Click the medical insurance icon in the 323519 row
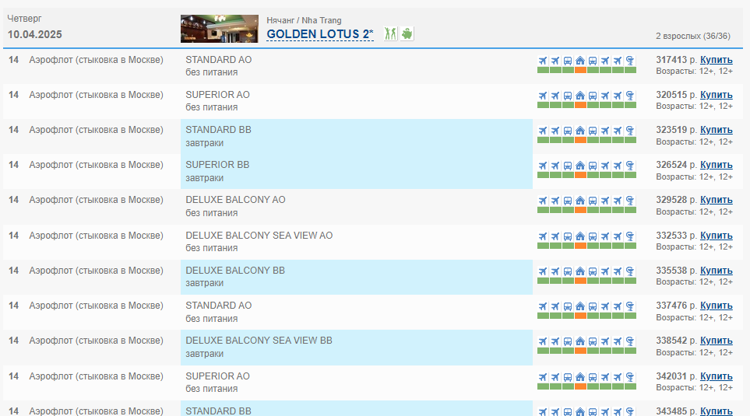This screenshot has height=416, width=750. pos(630,131)
